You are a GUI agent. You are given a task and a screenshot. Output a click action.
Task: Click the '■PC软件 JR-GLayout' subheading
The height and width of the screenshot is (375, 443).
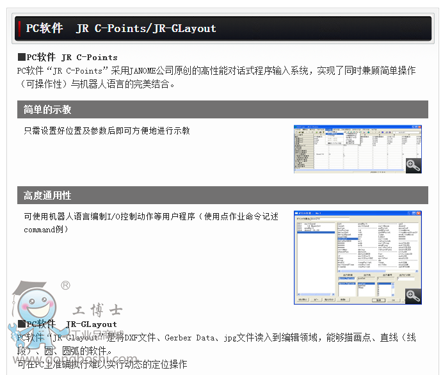tap(67, 324)
